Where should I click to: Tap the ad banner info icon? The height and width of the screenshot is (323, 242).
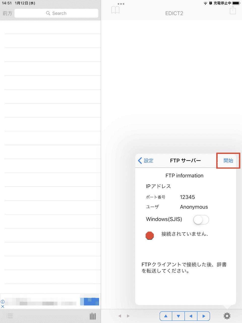[x=3, y=302]
